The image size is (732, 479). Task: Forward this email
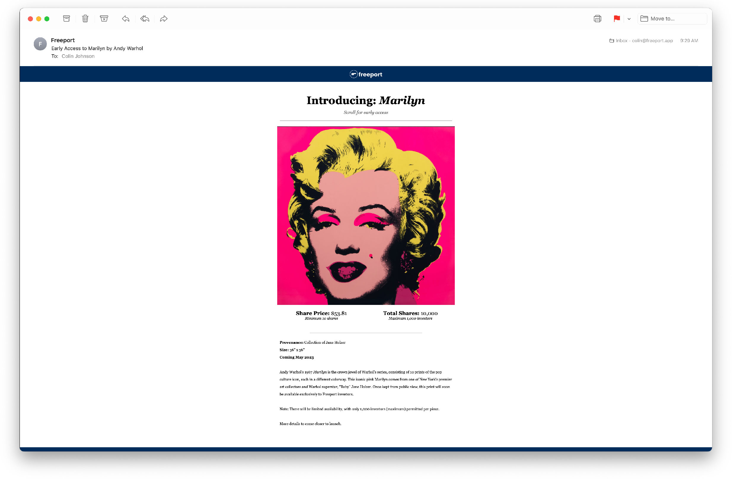click(164, 19)
